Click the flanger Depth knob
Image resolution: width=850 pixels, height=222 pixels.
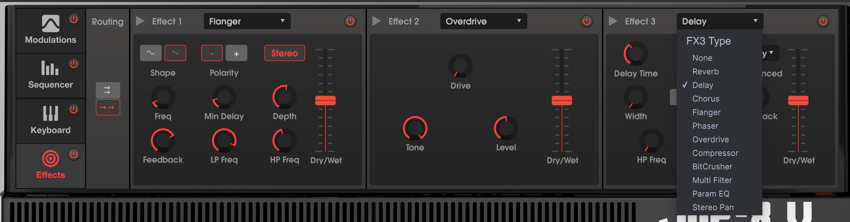pos(285,97)
